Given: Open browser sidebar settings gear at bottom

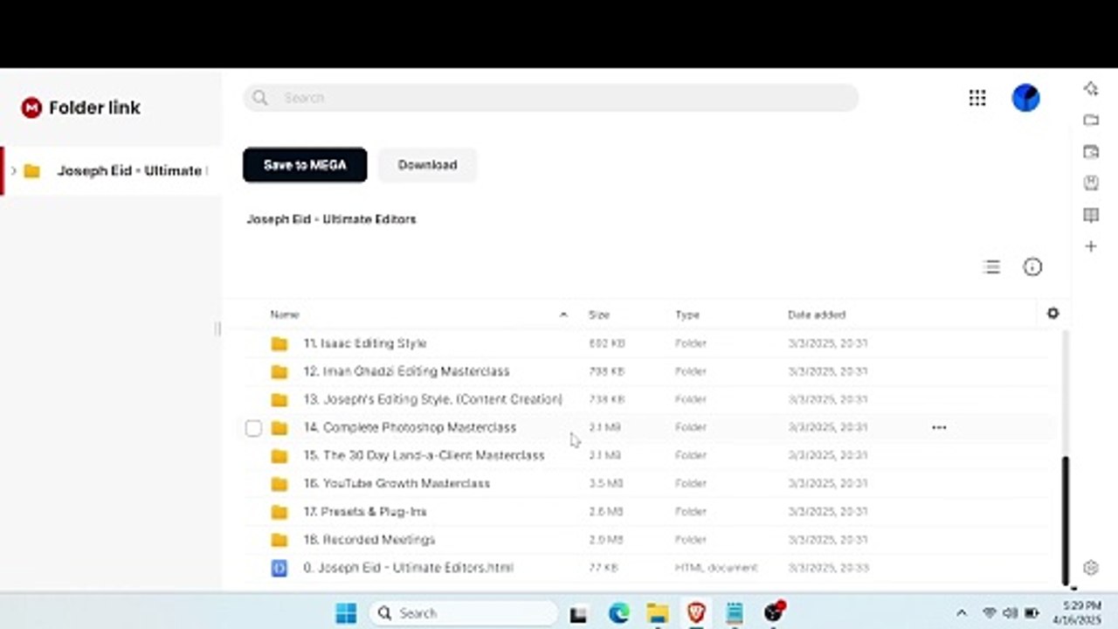Looking at the screenshot, I should (x=1090, y=568).
